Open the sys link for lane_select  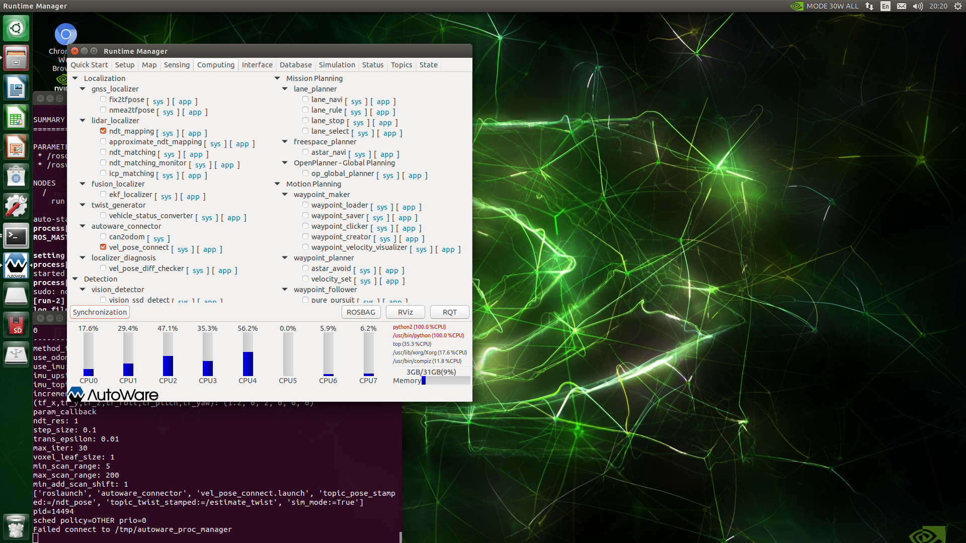click(x=363, y=133)
